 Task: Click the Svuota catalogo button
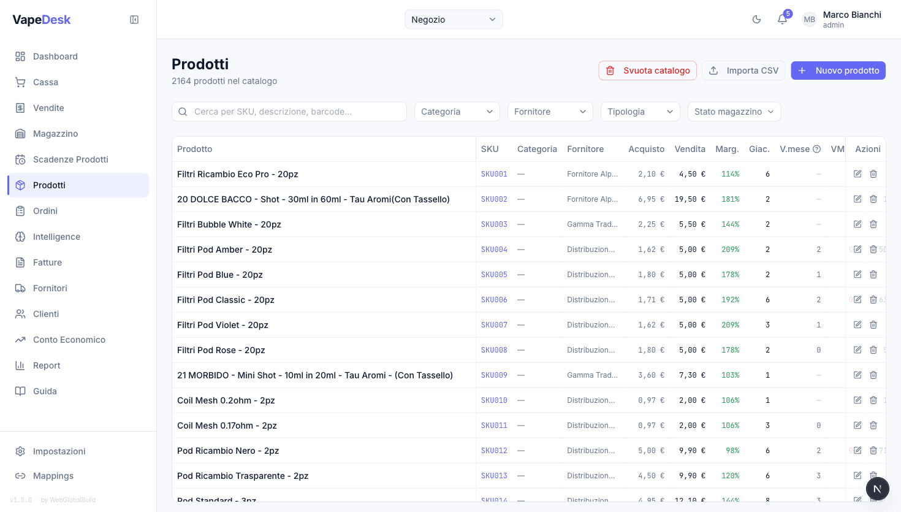(x=647, y=71)
